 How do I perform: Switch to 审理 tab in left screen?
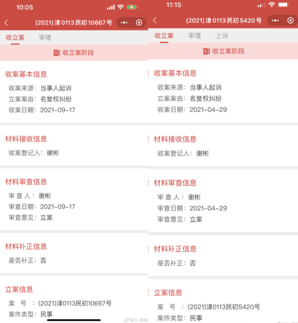point(45,37)
